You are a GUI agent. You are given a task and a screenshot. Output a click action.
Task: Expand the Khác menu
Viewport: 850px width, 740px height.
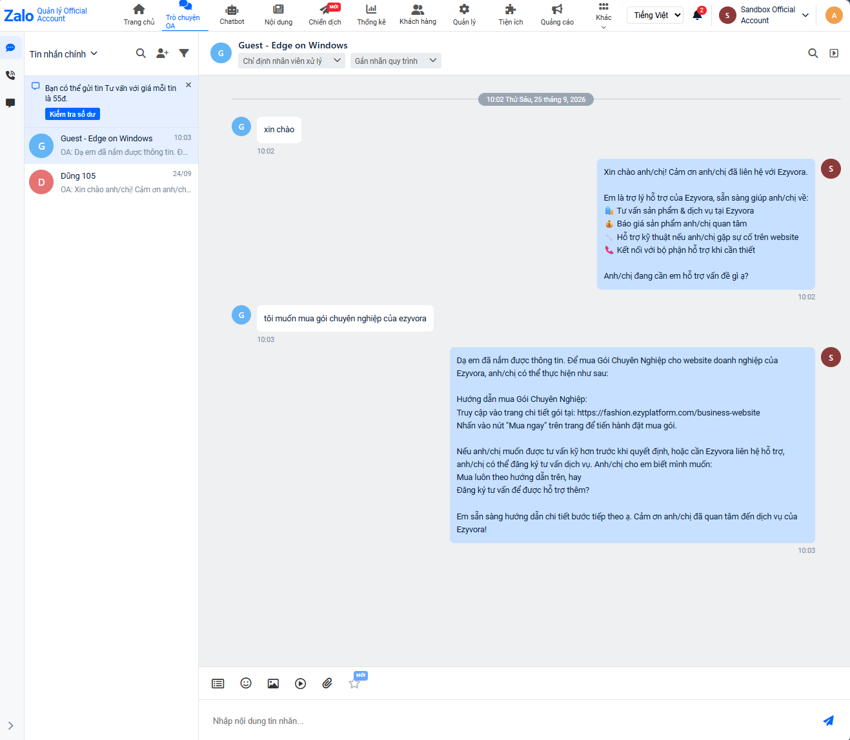[603, 15]
